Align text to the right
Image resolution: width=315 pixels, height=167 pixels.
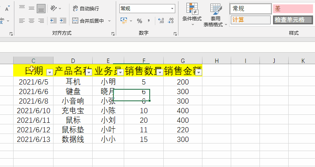[x=41, y=21]
